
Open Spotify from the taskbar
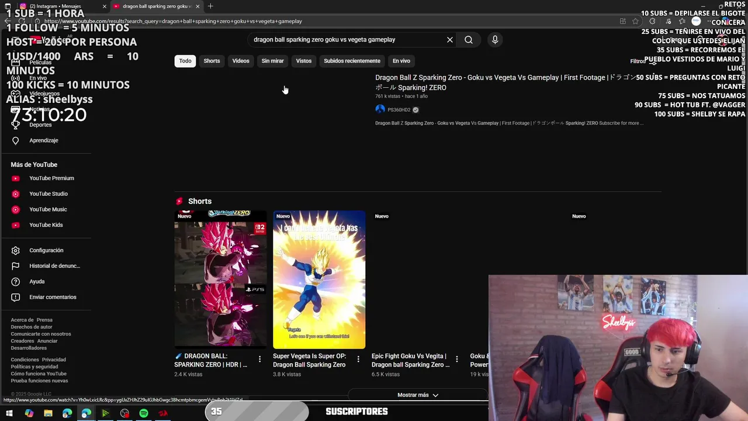tap(144, 413)
